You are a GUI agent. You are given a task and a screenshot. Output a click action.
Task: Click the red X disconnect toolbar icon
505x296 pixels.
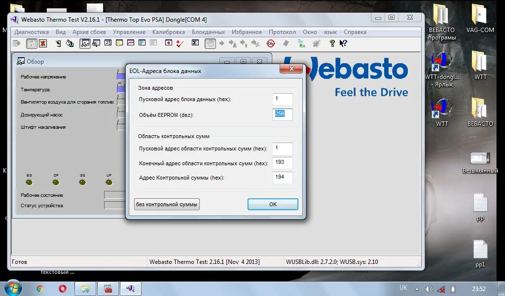coord(43,43)
